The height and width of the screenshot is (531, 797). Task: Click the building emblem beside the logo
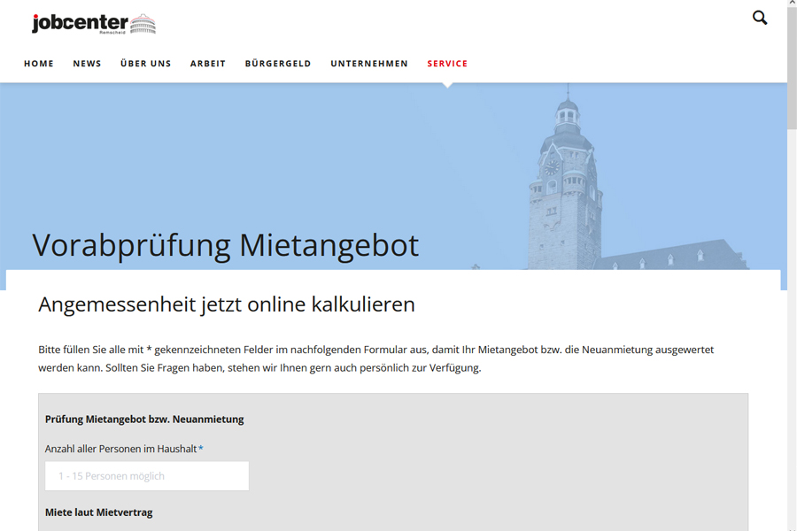click(143, 25)
